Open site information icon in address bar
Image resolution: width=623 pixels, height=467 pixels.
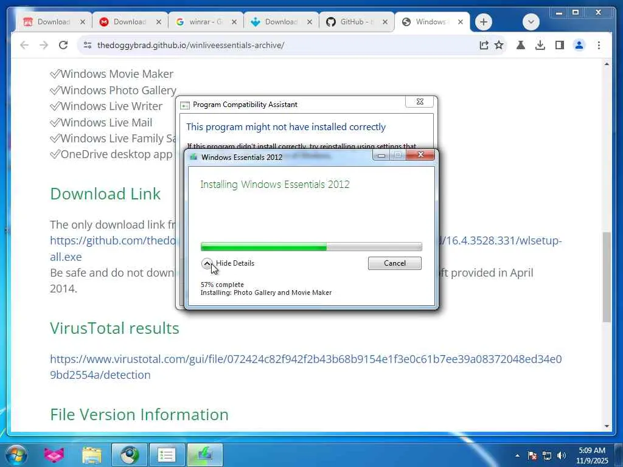88,45
